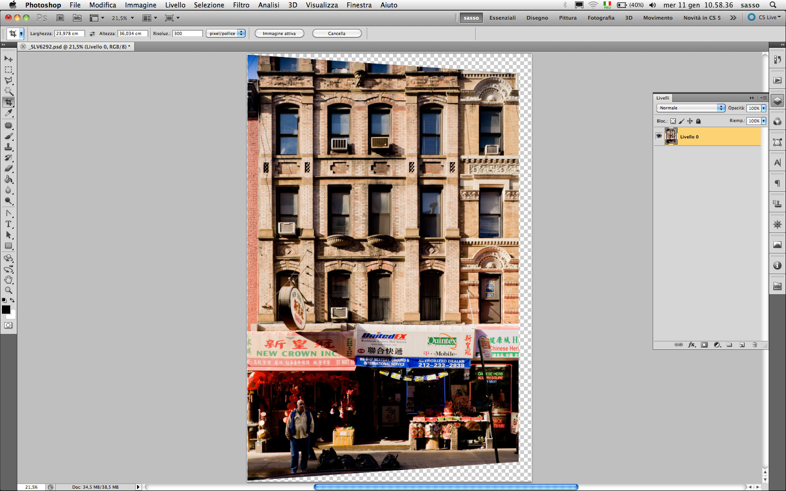Viewport: 786px width, 491px height.
Task: Click the black foreground color swatch
Action: pyautogui.click(x=6, y=310)
